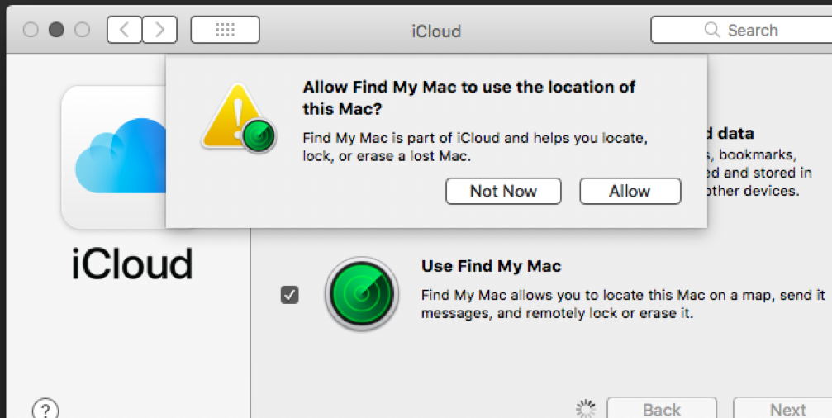Click the Use Find My Mac heading text
Screen dimensions: 832x418
pyautogui.click(x=491, y=266)
